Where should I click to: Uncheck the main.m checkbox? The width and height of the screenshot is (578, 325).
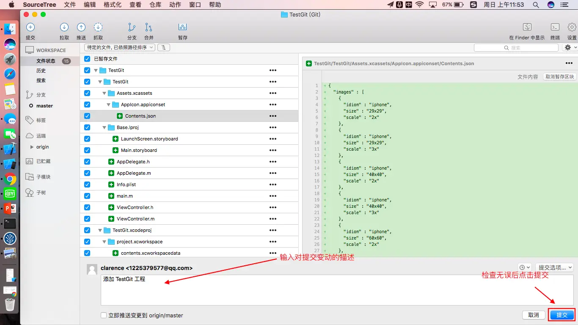(87, 196)
